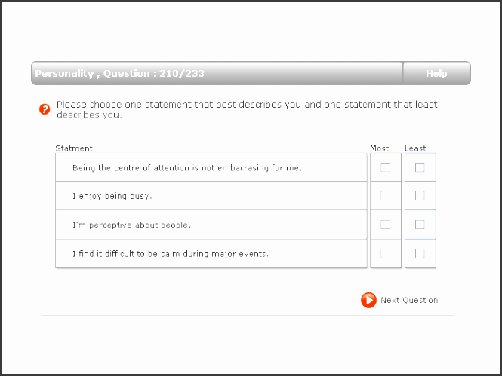502x376 pixels.
Task: Tick Most for 'I enjoy being busy'
Action: (x=386, y=196)
